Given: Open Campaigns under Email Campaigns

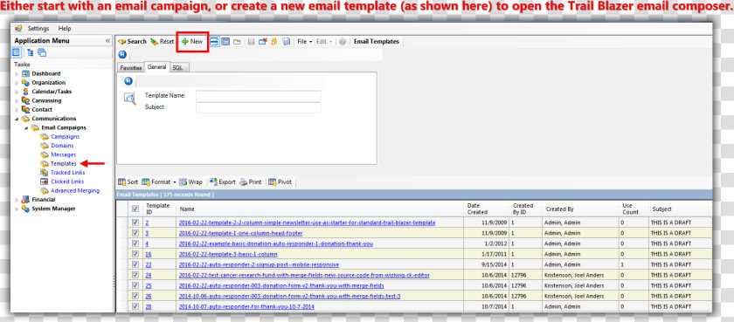Looking at the screenshot, I should coord(65,136).
